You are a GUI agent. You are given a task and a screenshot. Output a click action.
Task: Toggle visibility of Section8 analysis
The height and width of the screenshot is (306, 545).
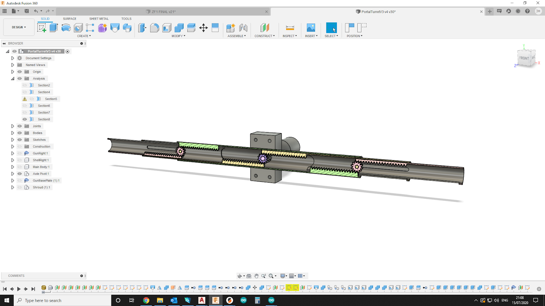click(25, 119)
